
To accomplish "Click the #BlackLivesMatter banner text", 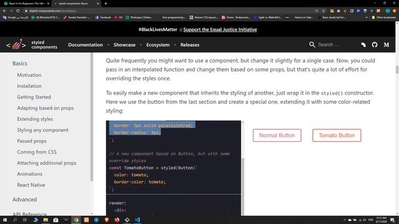I will point(158,29).
